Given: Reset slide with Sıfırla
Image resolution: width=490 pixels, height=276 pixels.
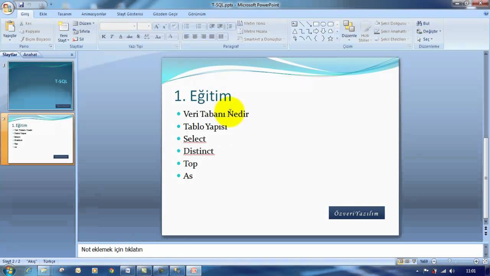Looking at the screenshot, I should [81, 31].
